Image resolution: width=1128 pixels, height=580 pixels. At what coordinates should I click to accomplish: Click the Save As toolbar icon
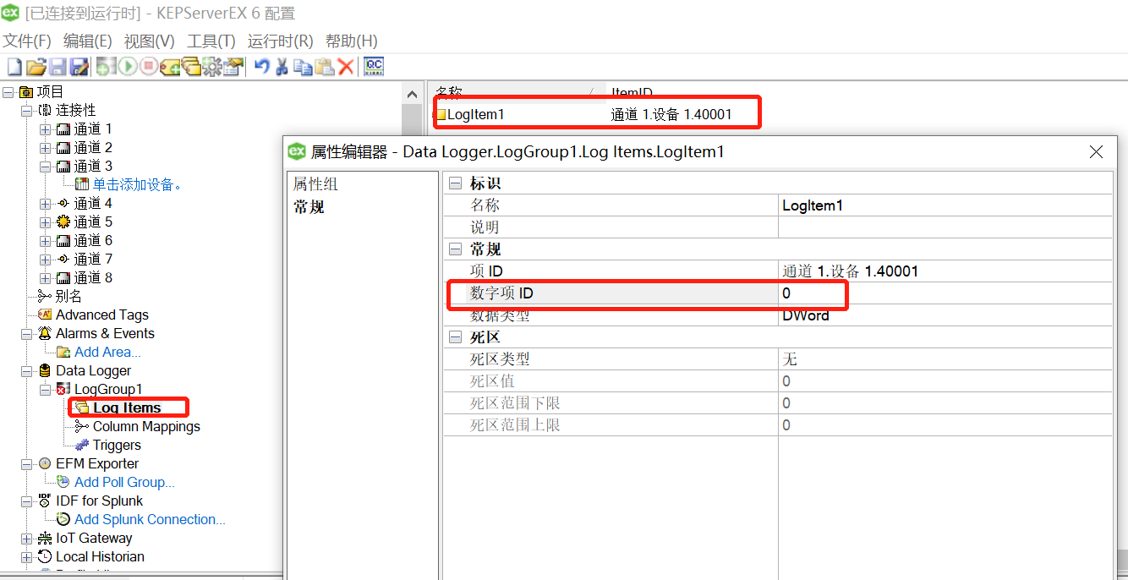click(x=79, y=67)
